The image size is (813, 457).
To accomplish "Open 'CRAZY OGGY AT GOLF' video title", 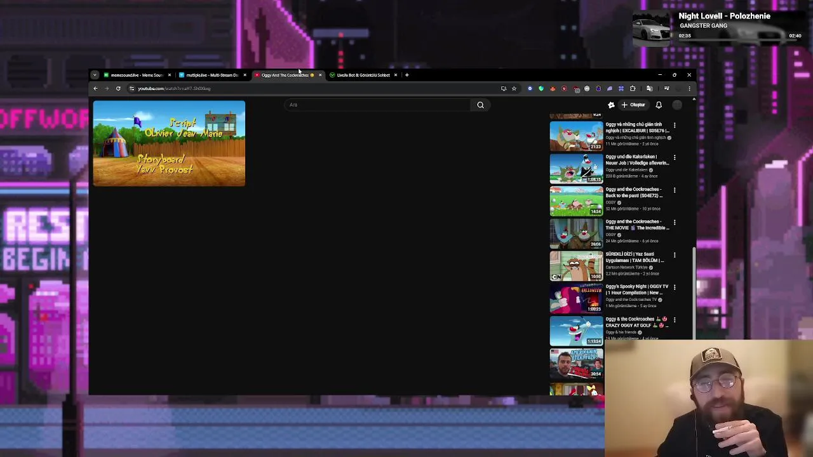I will point(637,322).
